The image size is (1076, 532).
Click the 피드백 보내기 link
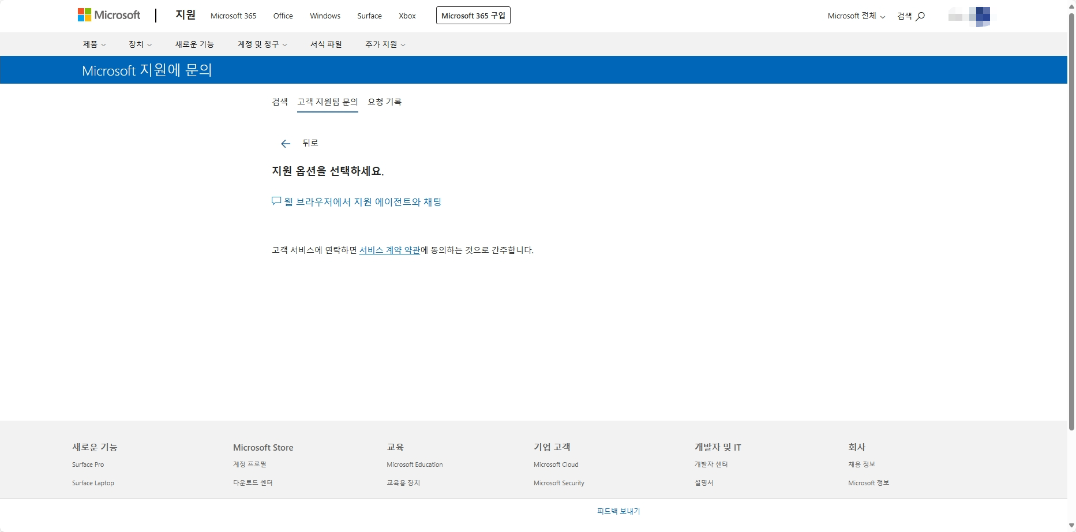618,511
